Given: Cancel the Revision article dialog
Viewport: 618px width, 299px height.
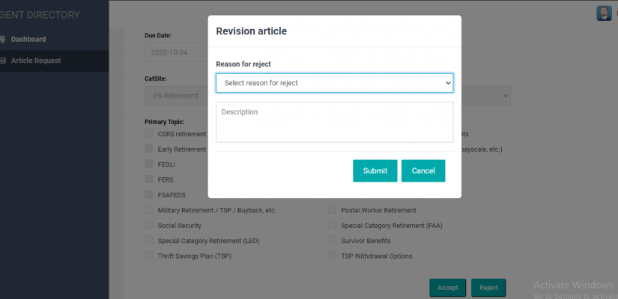Looking at the screenshot, I should pos(423,170).
